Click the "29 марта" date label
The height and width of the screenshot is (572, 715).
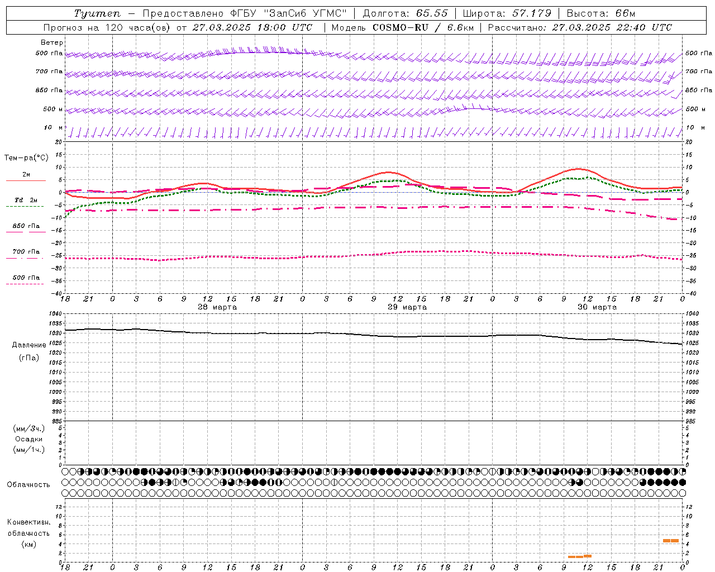pyautogui.click(x=407, y=307)
